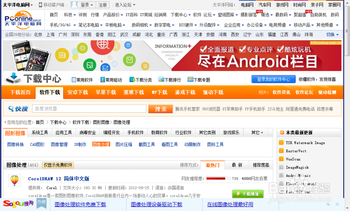Click the 搜索 button
The height and width of the screenshot is (211, 350).
[x=161, y=109]
